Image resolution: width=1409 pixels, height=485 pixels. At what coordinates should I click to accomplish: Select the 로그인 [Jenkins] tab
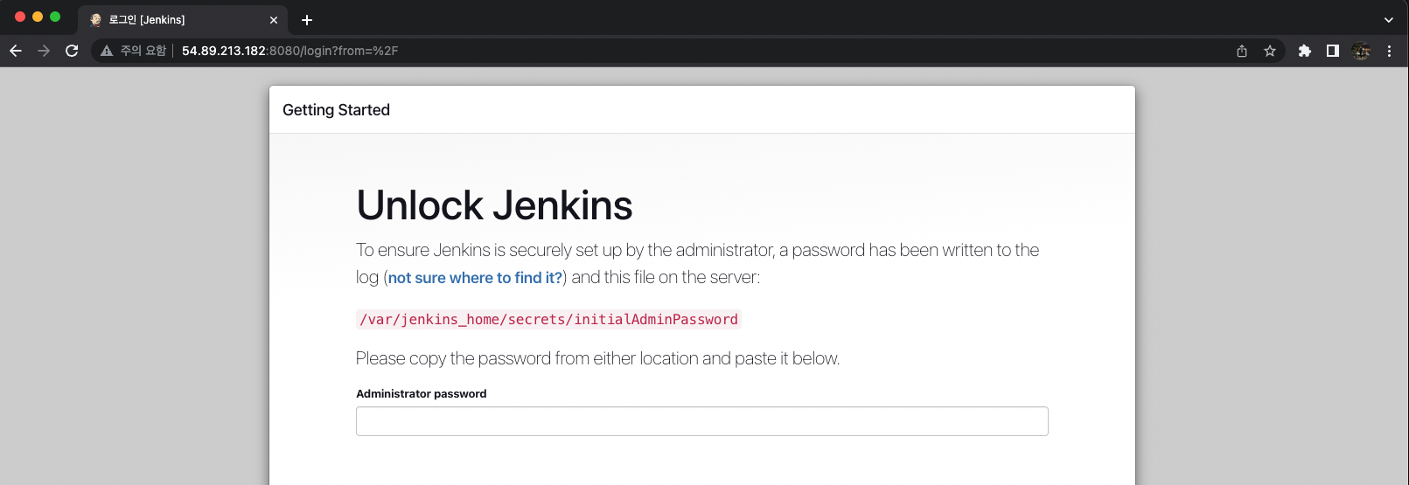point(184,19)
